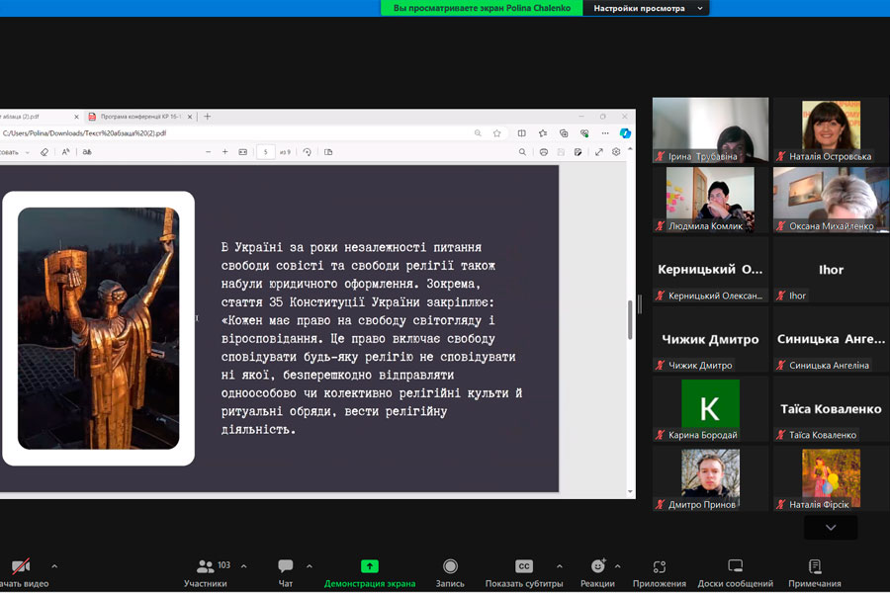Toggle Show Captions CC button
Image resolution: width=890 pixels, height=593 pixels.
coord(524,566)
